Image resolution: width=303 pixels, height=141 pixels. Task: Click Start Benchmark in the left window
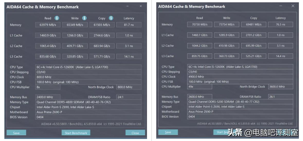click(76, 133)
